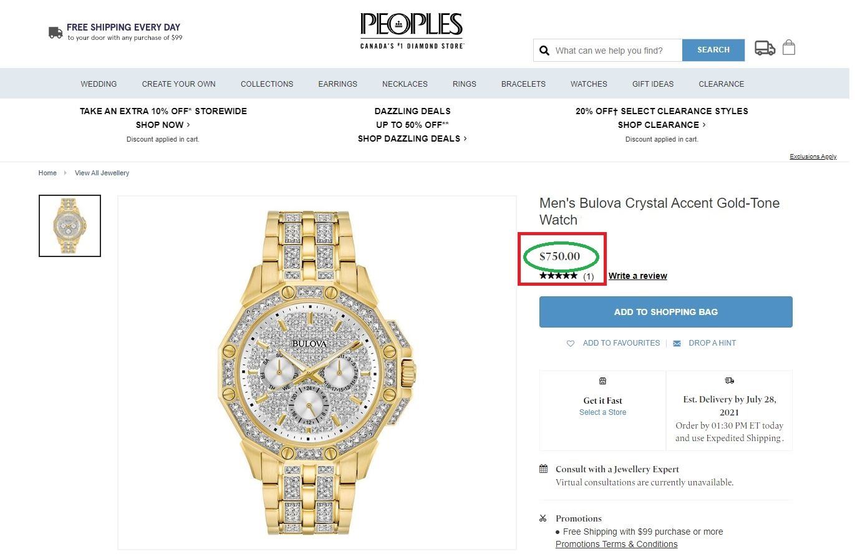855x554 pixels.
Task: Click the envelope Drop a Hint icon
Action: [677, 343]
